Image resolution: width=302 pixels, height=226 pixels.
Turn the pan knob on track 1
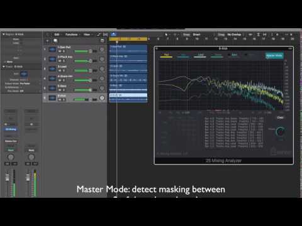pyautogui.click(x=102, y=50)
